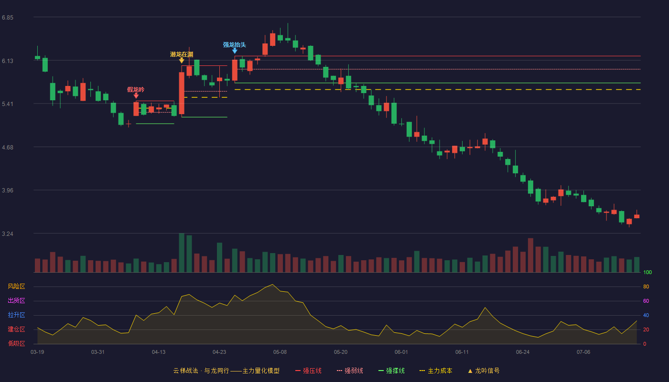This screenshot has width=669, height=382.
Task: Click the 04-13 date axis label
Action: pyautogui.click(x=159, y=352)
